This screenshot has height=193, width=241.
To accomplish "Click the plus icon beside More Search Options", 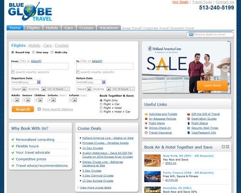I will (x=39, y=109).
